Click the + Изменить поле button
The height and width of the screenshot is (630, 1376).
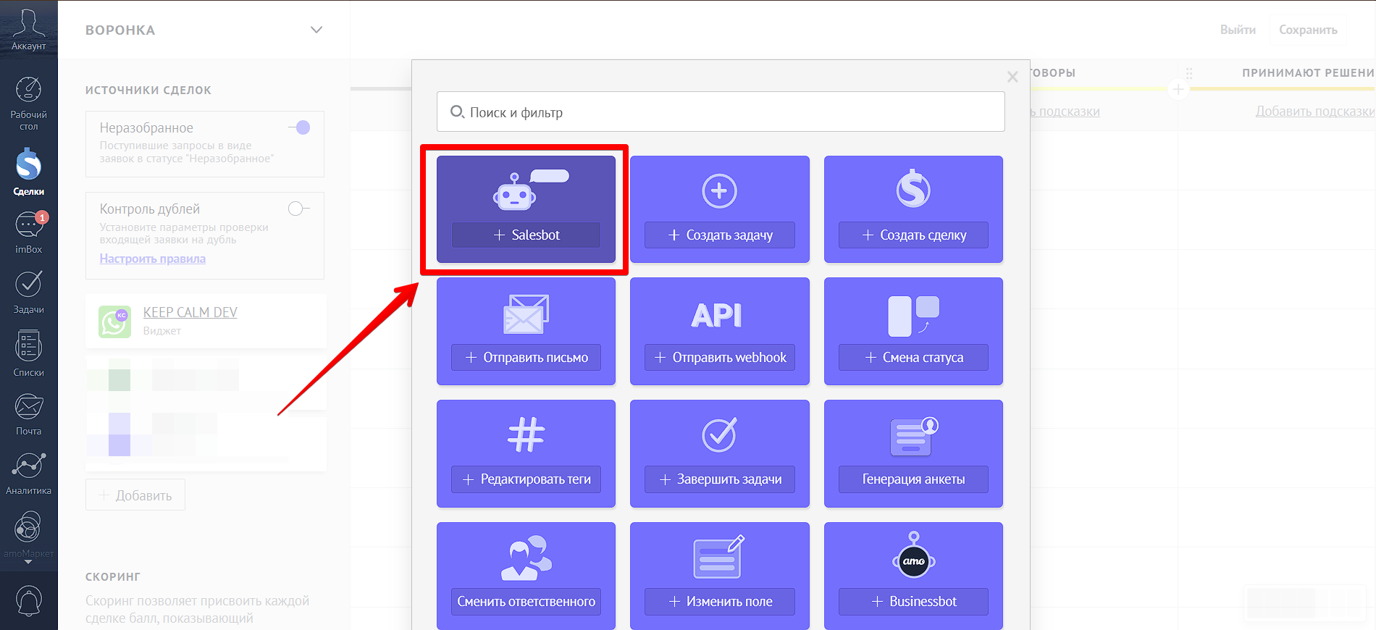click(719, 601)
